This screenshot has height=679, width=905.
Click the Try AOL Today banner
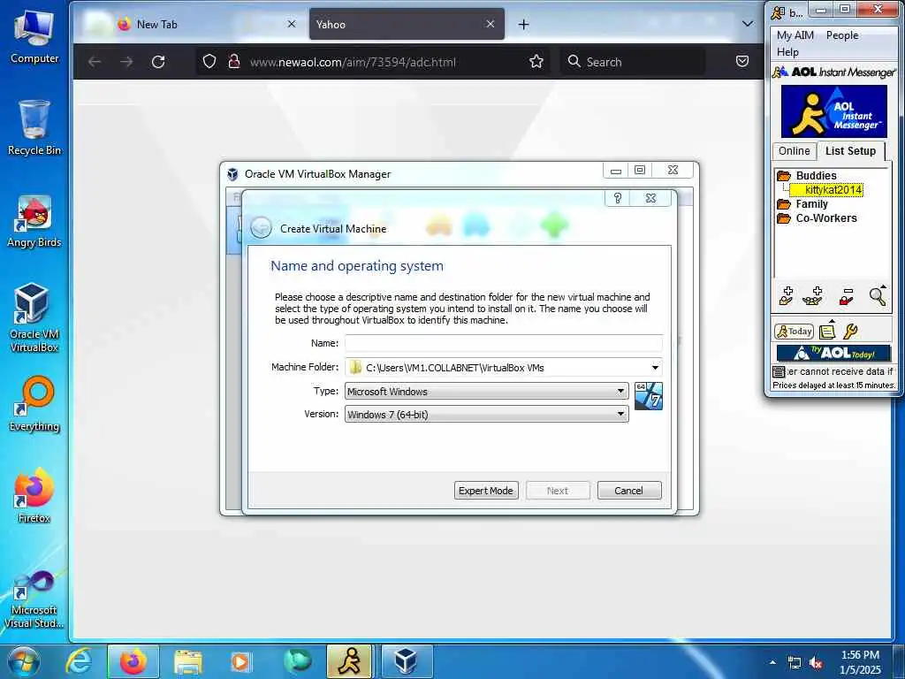(833, 353)
